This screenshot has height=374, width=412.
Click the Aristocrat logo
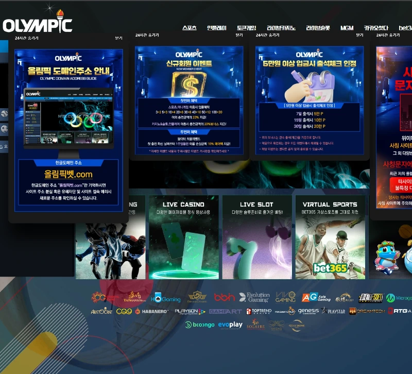(x=101, y=312)
